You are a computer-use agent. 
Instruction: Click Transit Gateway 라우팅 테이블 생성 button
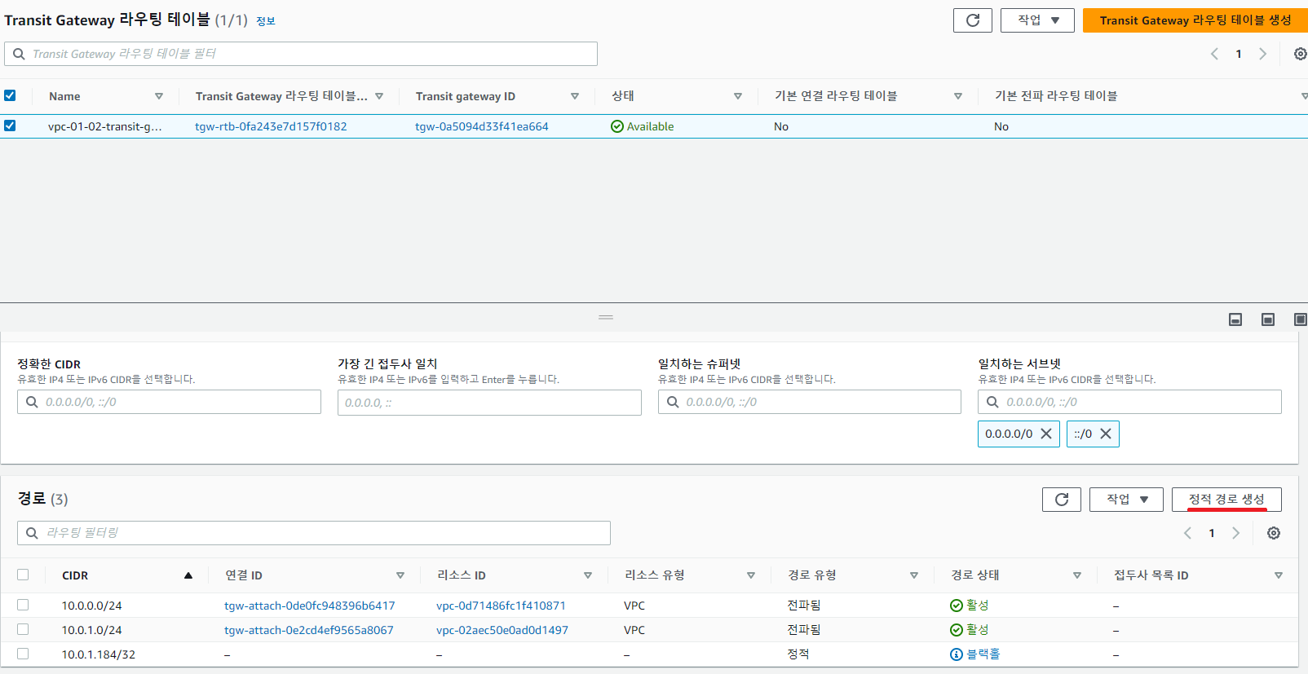point(1195,20)
